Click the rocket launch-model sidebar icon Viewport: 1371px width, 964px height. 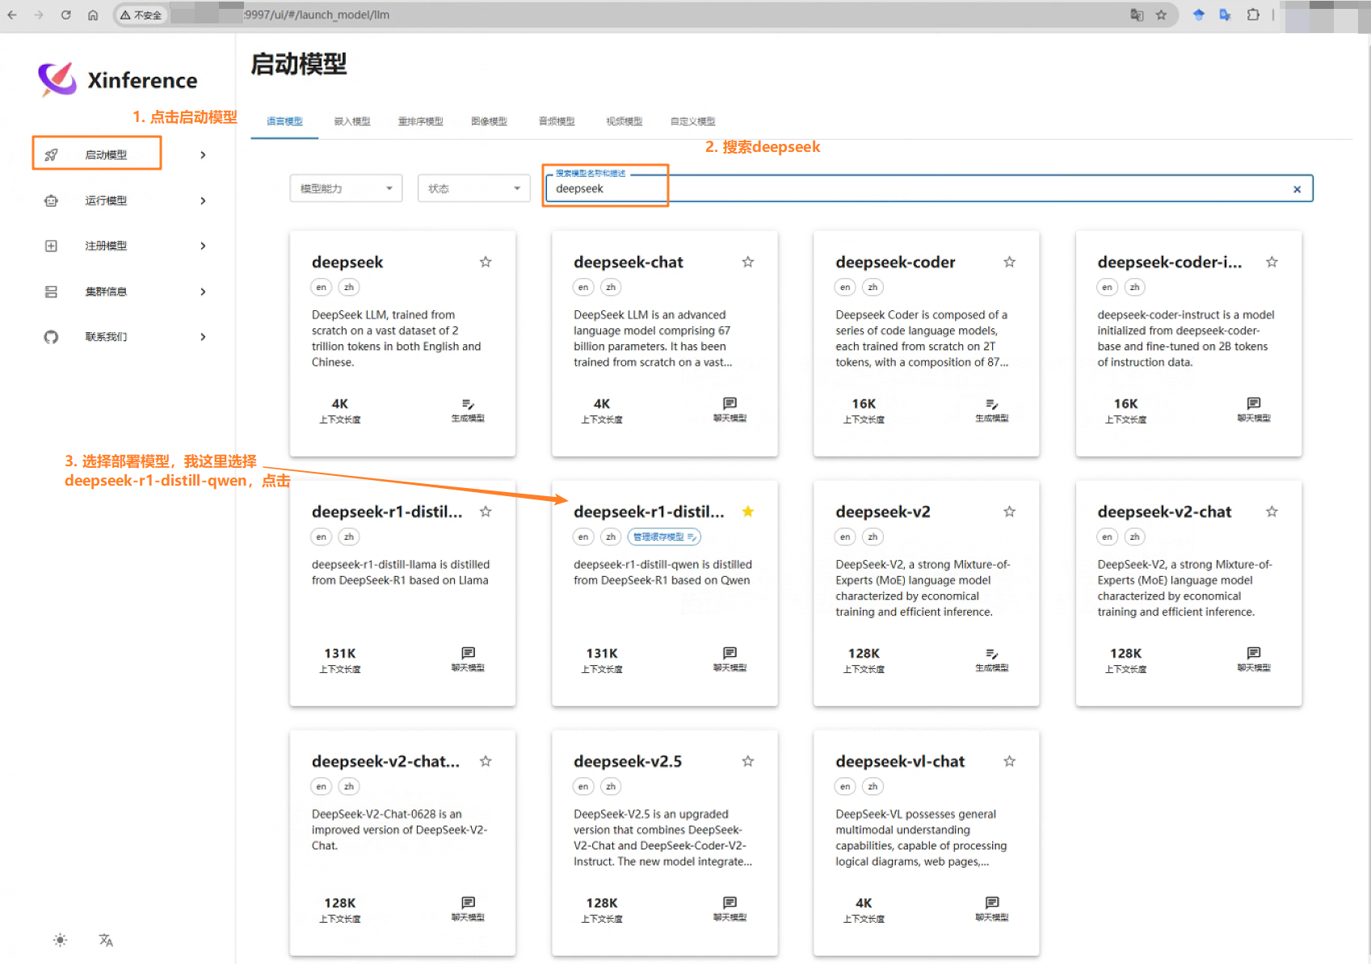click(x=51, y=155)
